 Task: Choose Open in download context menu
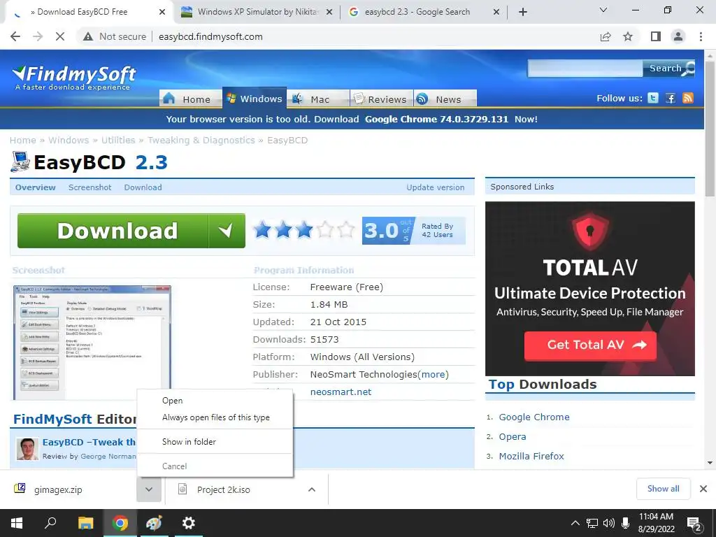[215, 401]
